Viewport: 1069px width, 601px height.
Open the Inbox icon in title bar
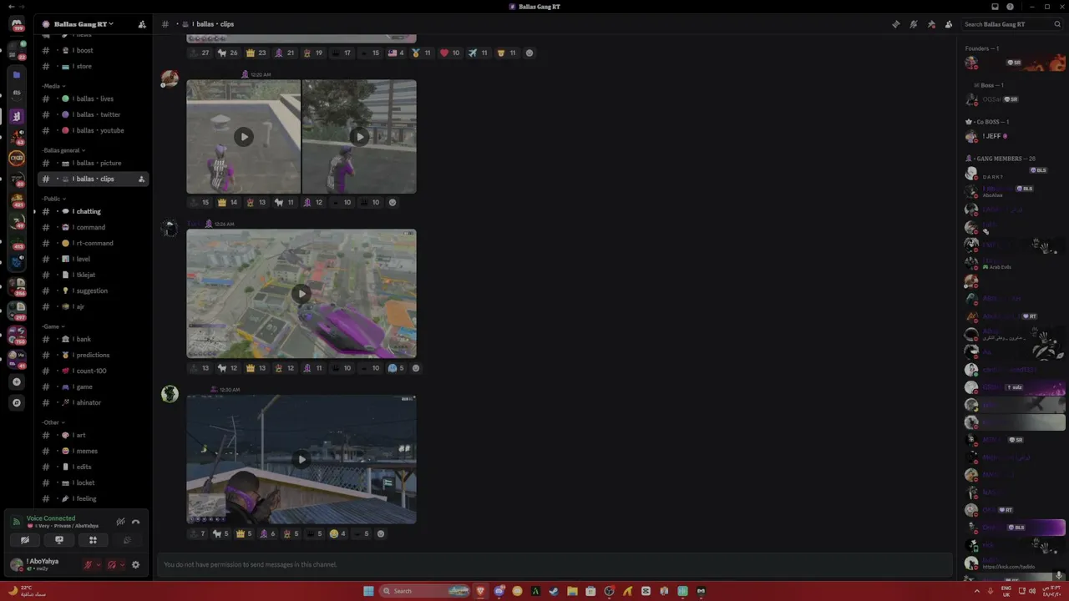[x=995, y=7]
